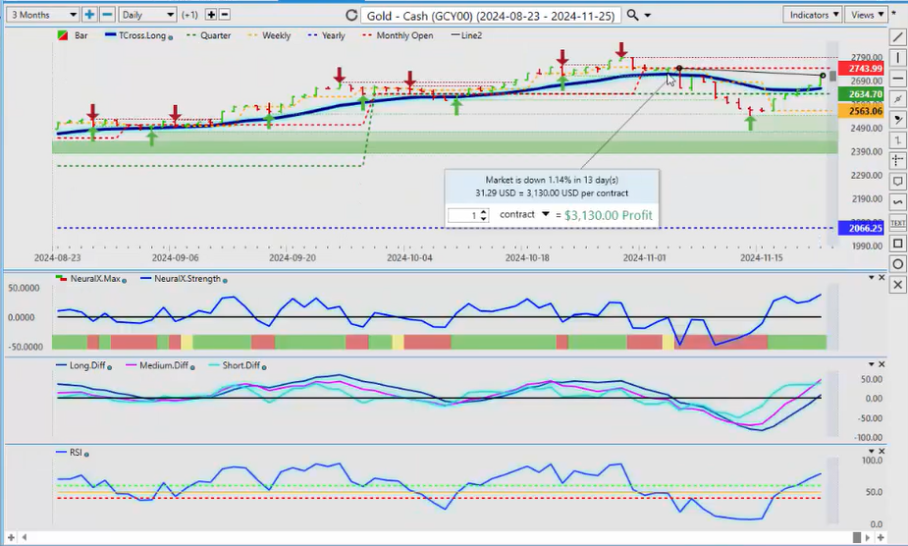Open the Indicators menu
This screenshot has height=546, width=908.
point(814,15)
